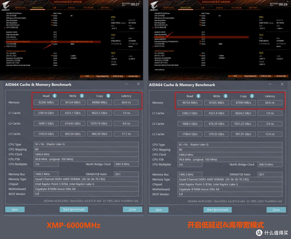Viewport: 291px width, 239px height.
Task: Click the Copy info icon in left AIDA64 window
Action: [x=108, y=96]
